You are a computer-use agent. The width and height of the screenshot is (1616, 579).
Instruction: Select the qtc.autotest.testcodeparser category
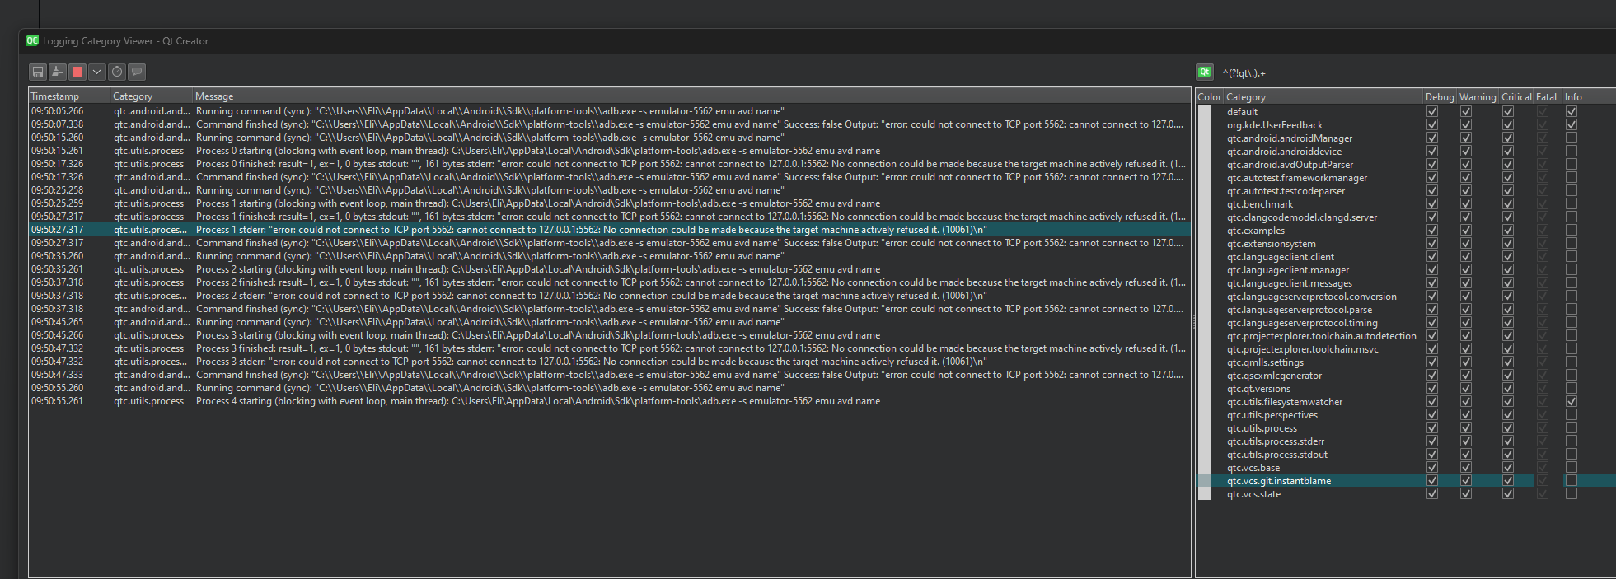(1286, 191)
